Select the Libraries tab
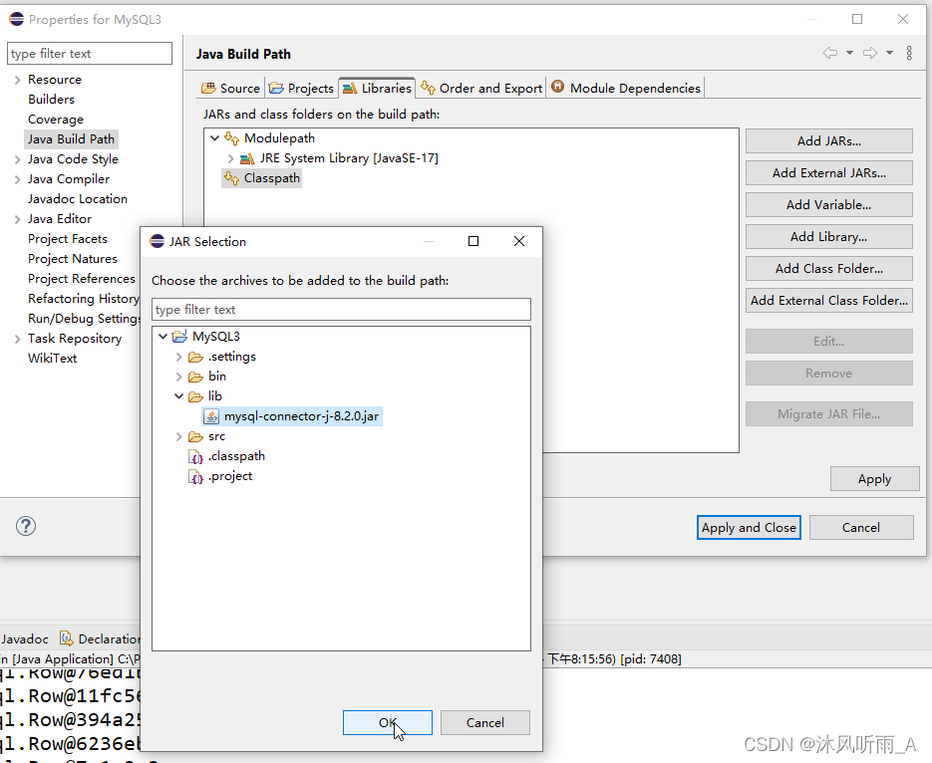 [x=377, y=88]
